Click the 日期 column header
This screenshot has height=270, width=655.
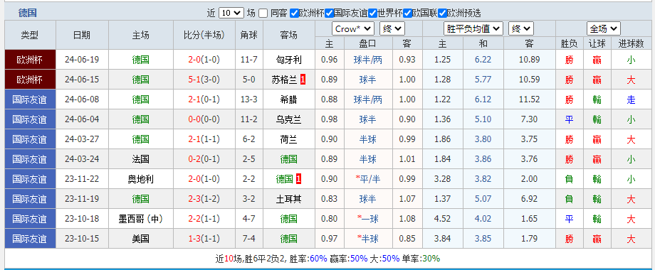tap(82, 36)
